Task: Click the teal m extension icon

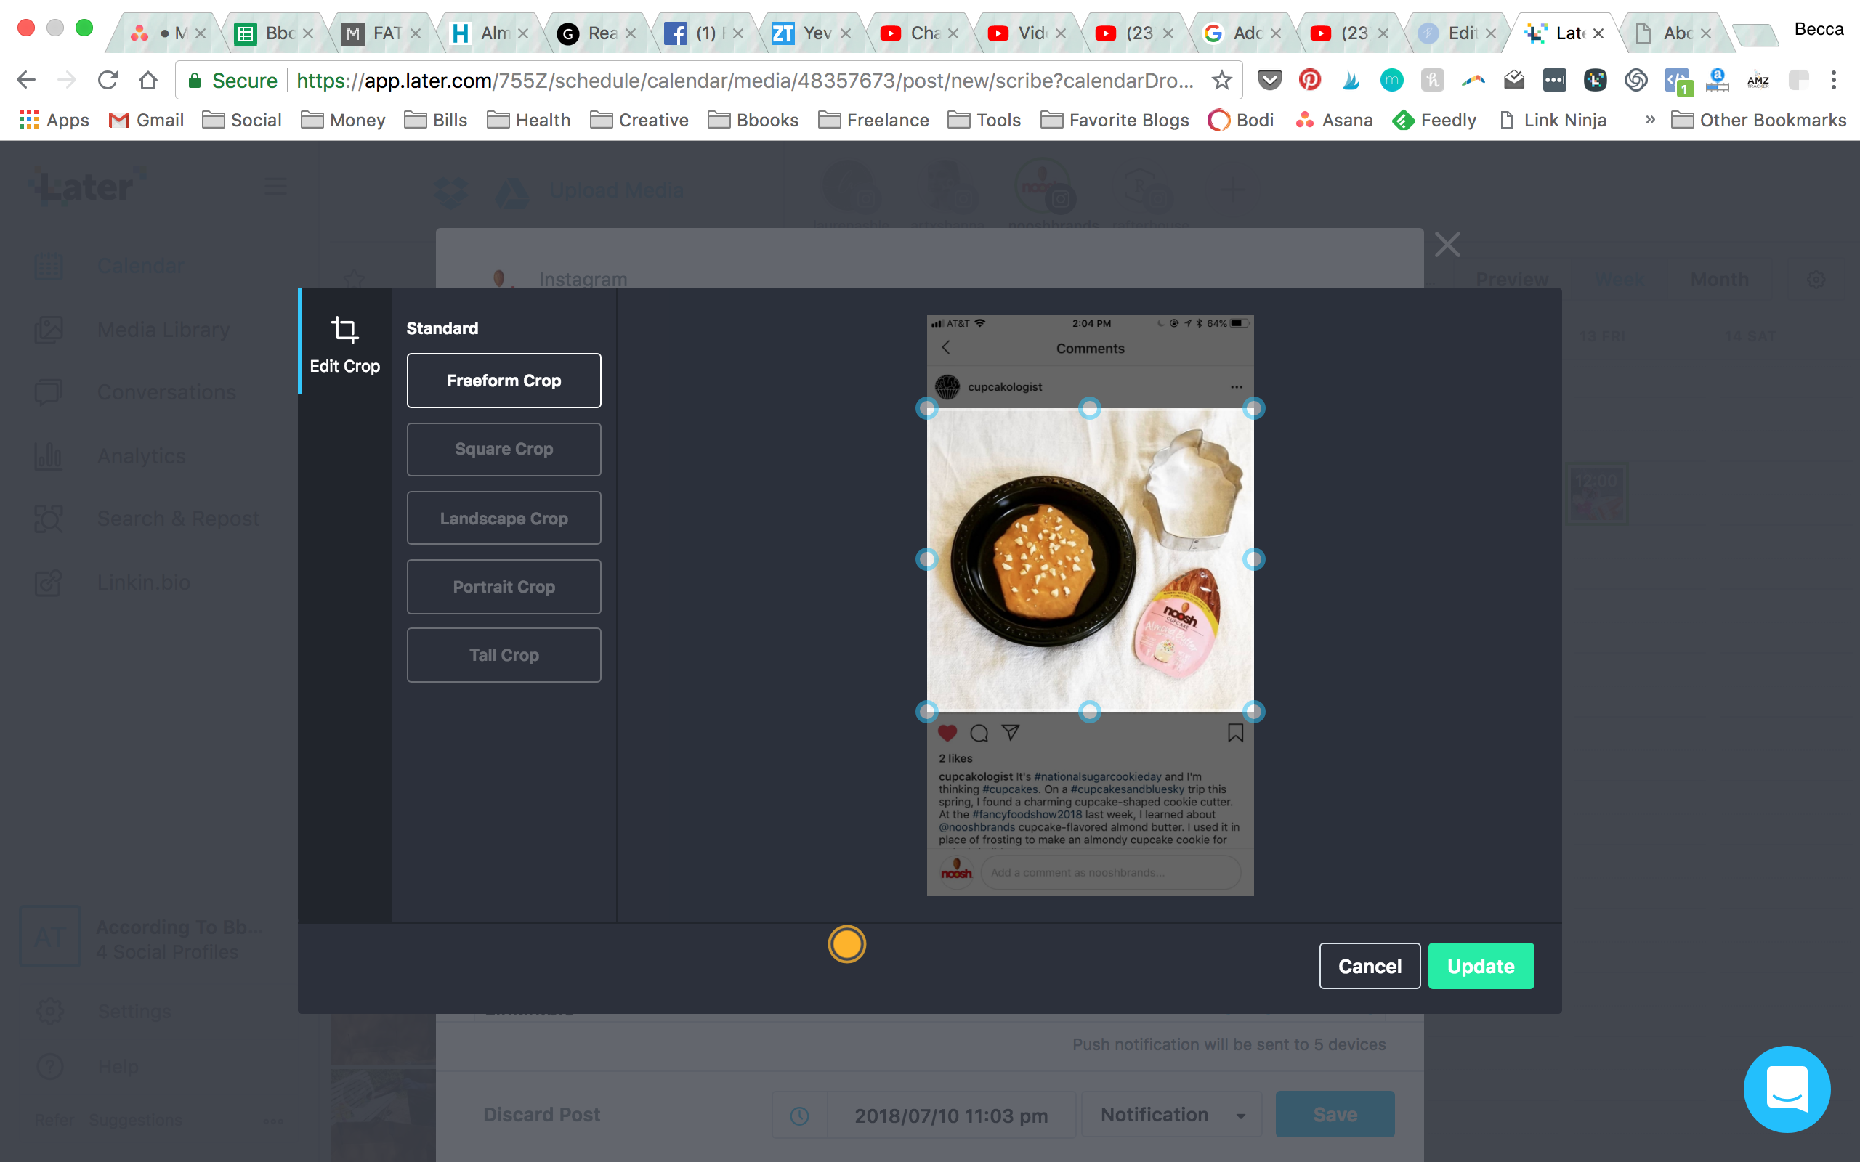Action: tap(1391, 80)
